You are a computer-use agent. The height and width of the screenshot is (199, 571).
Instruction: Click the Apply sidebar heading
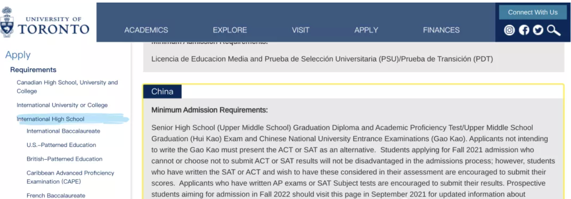18,55
